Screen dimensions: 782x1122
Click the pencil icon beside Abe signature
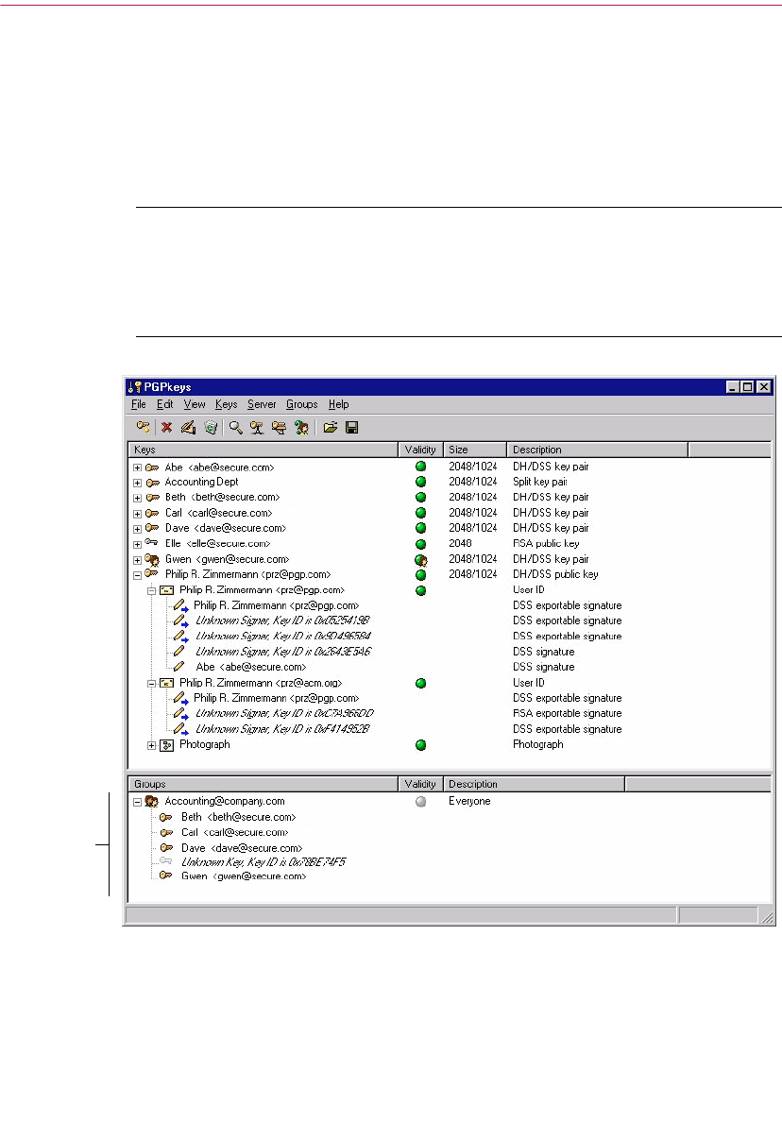[x=178, y=667]
